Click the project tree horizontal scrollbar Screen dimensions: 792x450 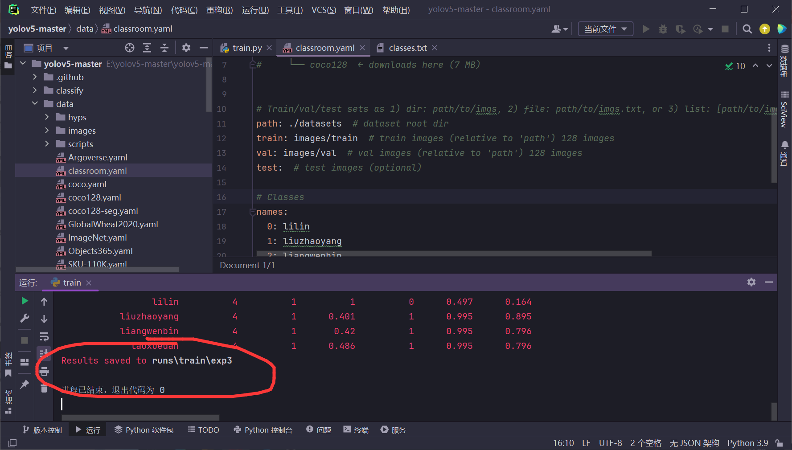(98, 269)
